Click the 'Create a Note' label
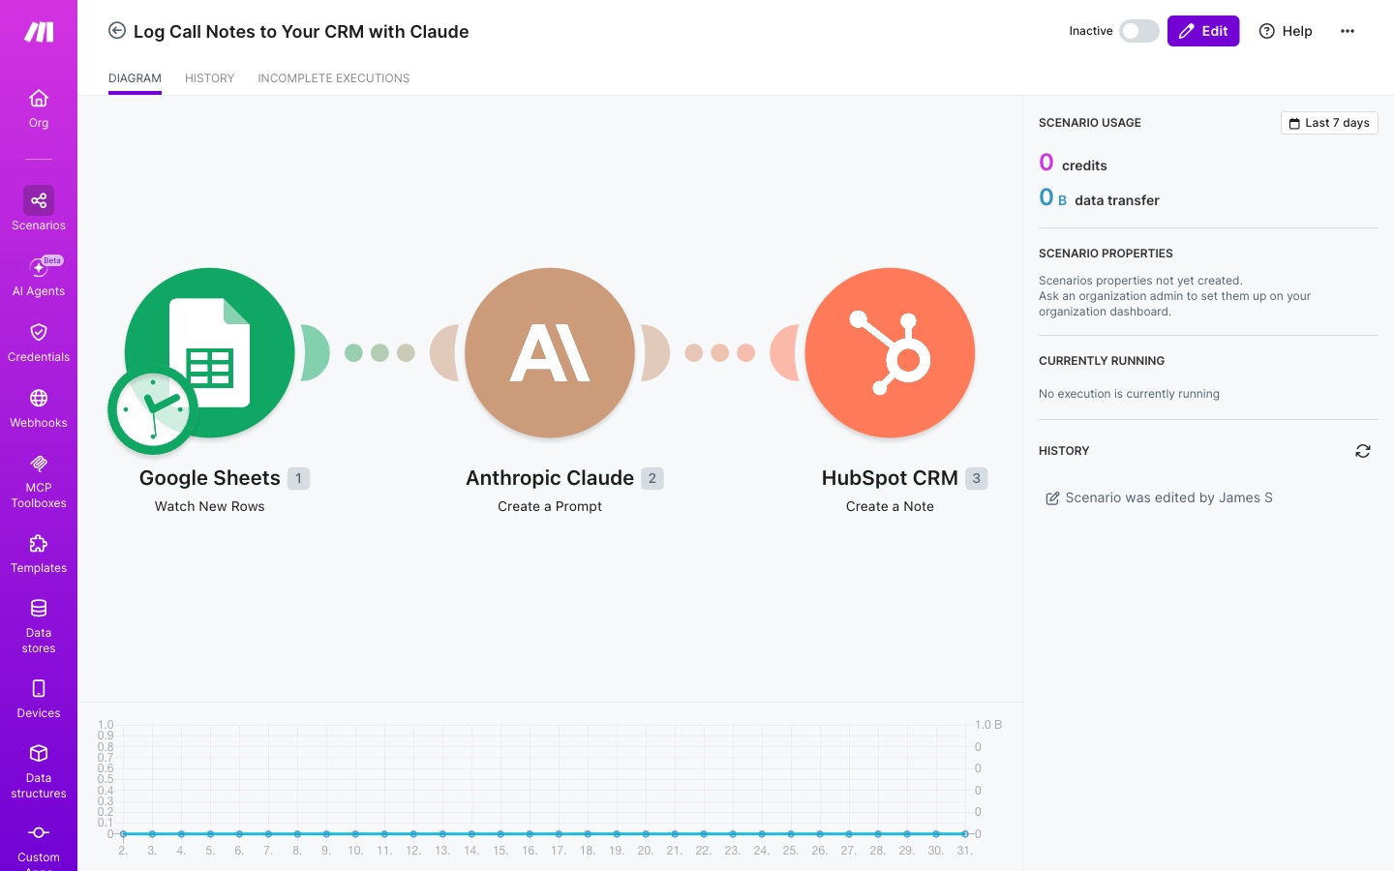This screenshot has width=1394, height=871. point(890,506)
